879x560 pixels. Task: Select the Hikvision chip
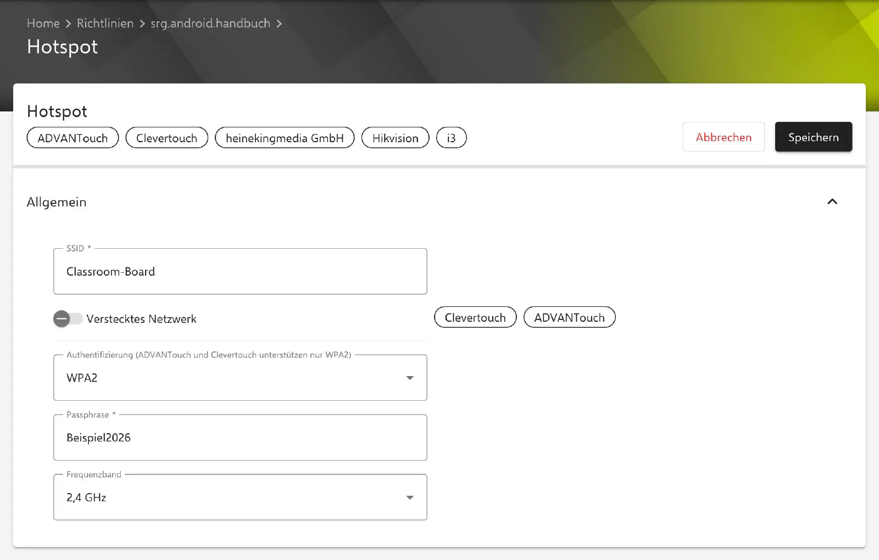coord(396,138)
